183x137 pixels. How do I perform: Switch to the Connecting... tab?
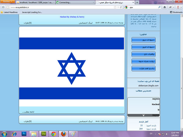click(x=75, y=2)
